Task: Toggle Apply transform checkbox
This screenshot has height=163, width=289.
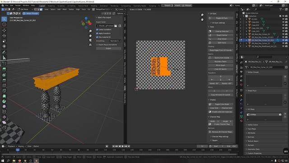Action: pyautogui.click(x=97, y=34)
